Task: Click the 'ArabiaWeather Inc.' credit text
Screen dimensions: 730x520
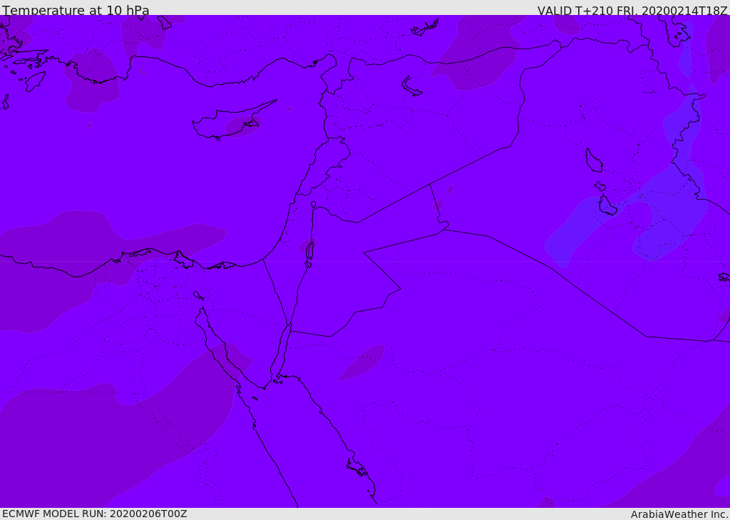Action: [679, 514]
